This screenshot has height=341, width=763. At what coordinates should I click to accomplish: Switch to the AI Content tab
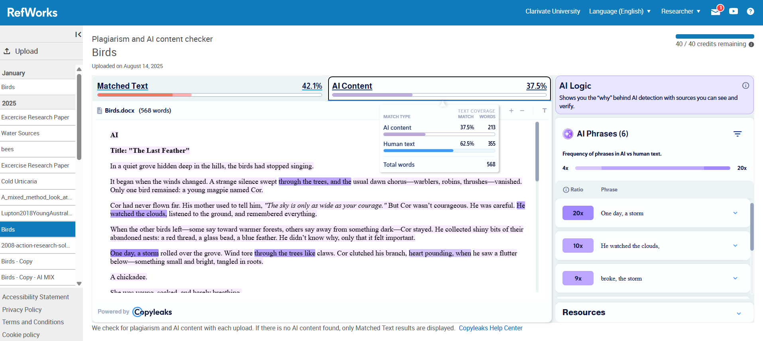pyautogui.click(x=439, y=88)
